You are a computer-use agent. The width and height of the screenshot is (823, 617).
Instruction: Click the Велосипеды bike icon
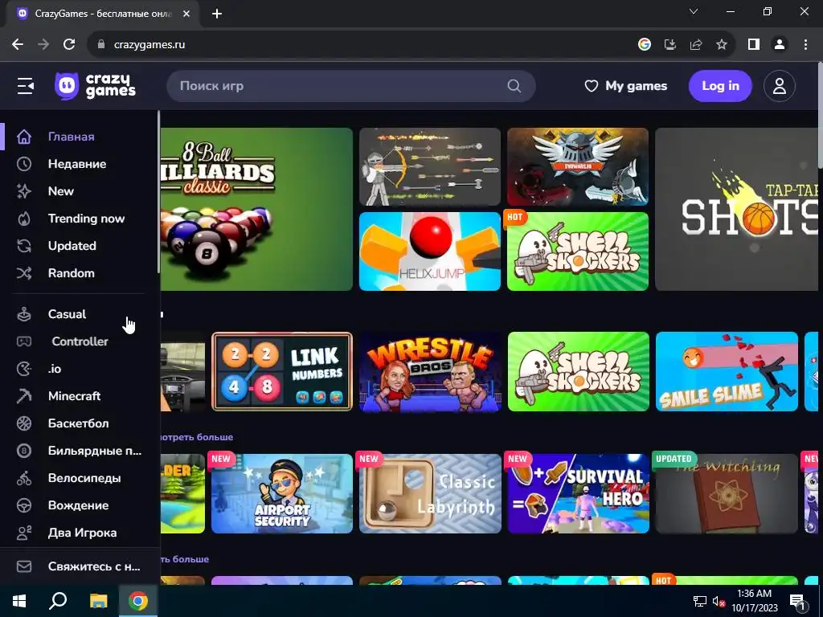pos(24,478)
